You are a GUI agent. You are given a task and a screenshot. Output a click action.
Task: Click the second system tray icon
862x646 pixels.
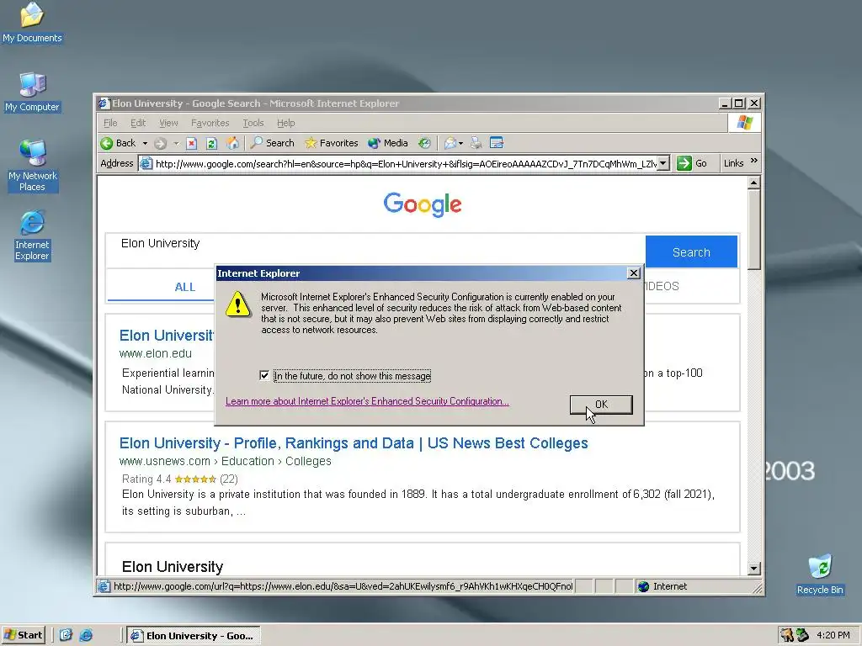pos(802,635)
